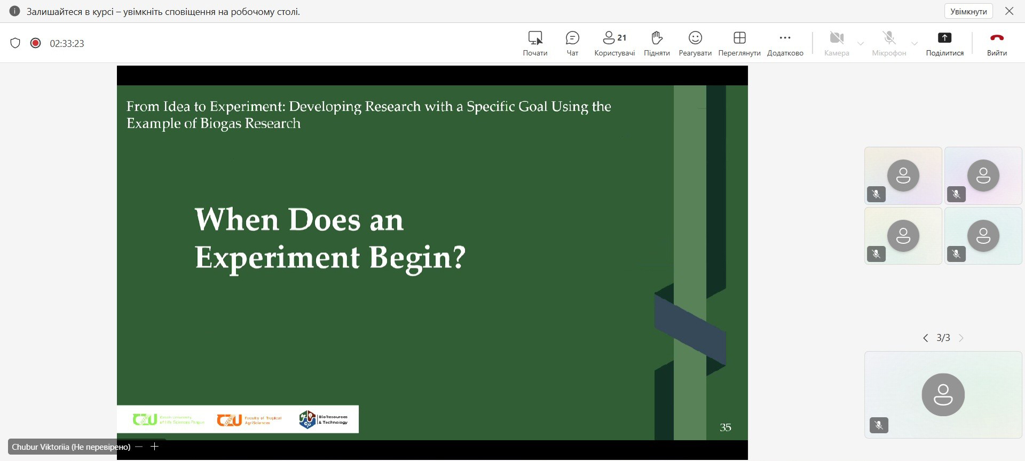Open the Переглянути view options
Viewport: 1025px width, 461px height.
[x=739, y=43]
